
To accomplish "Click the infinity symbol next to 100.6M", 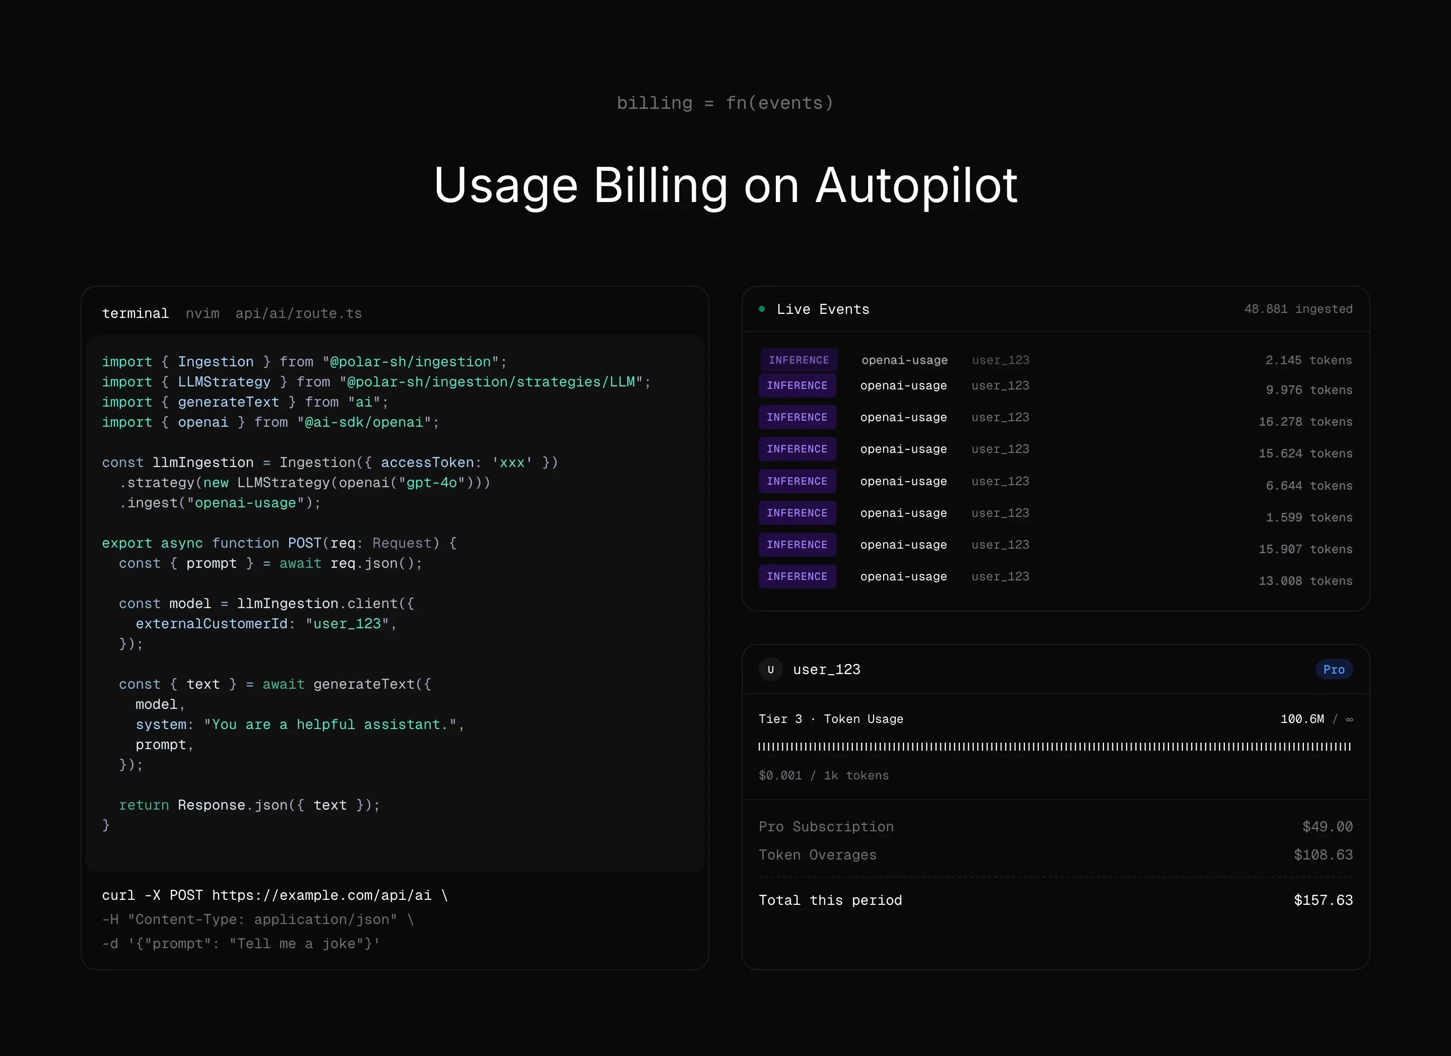I will [x=1350, y=719].
